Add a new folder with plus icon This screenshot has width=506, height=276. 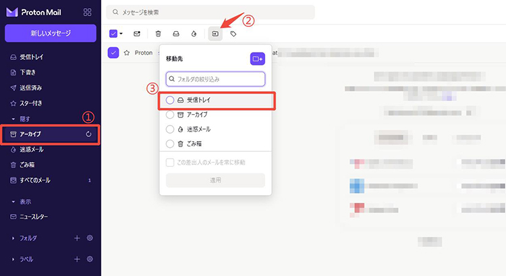[77, 238]
